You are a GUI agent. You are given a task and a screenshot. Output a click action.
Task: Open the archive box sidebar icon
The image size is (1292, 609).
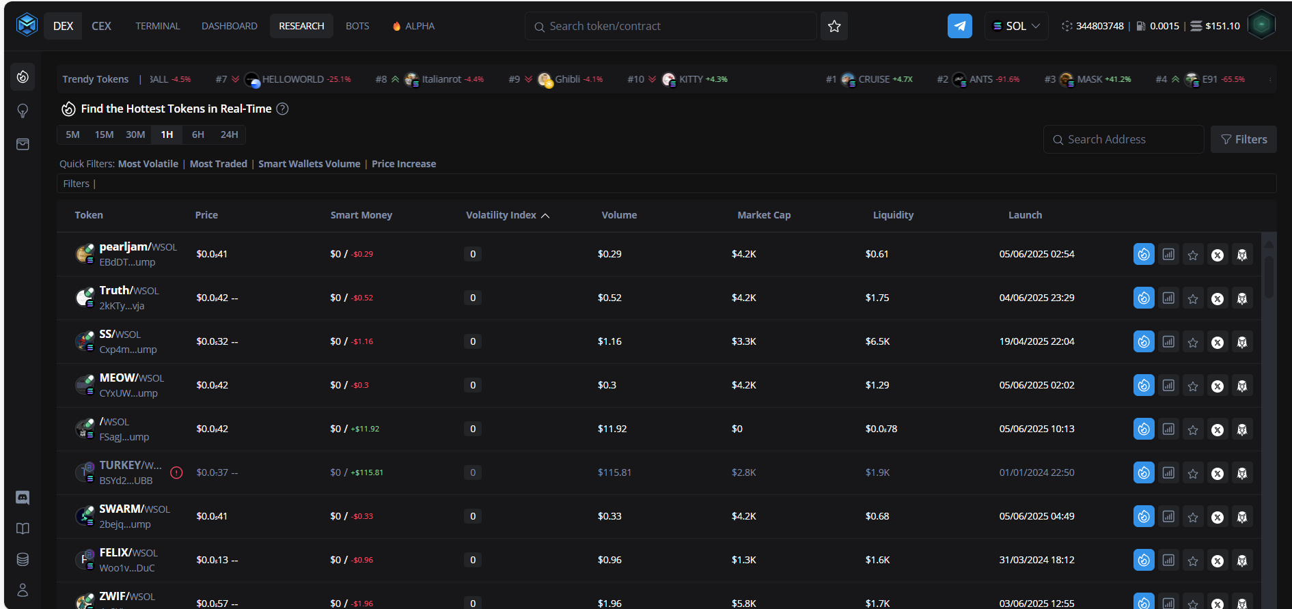coord(23,144)
